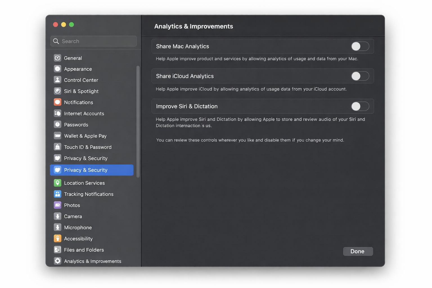Viewport: 432px width, 288px height.
Task: Toggle Improve Siri & Dictation
Action: point(360,106)
